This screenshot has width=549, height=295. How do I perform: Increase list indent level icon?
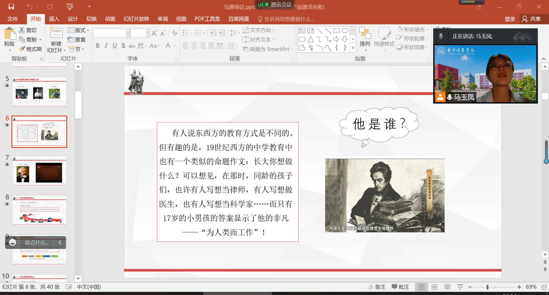222,33
